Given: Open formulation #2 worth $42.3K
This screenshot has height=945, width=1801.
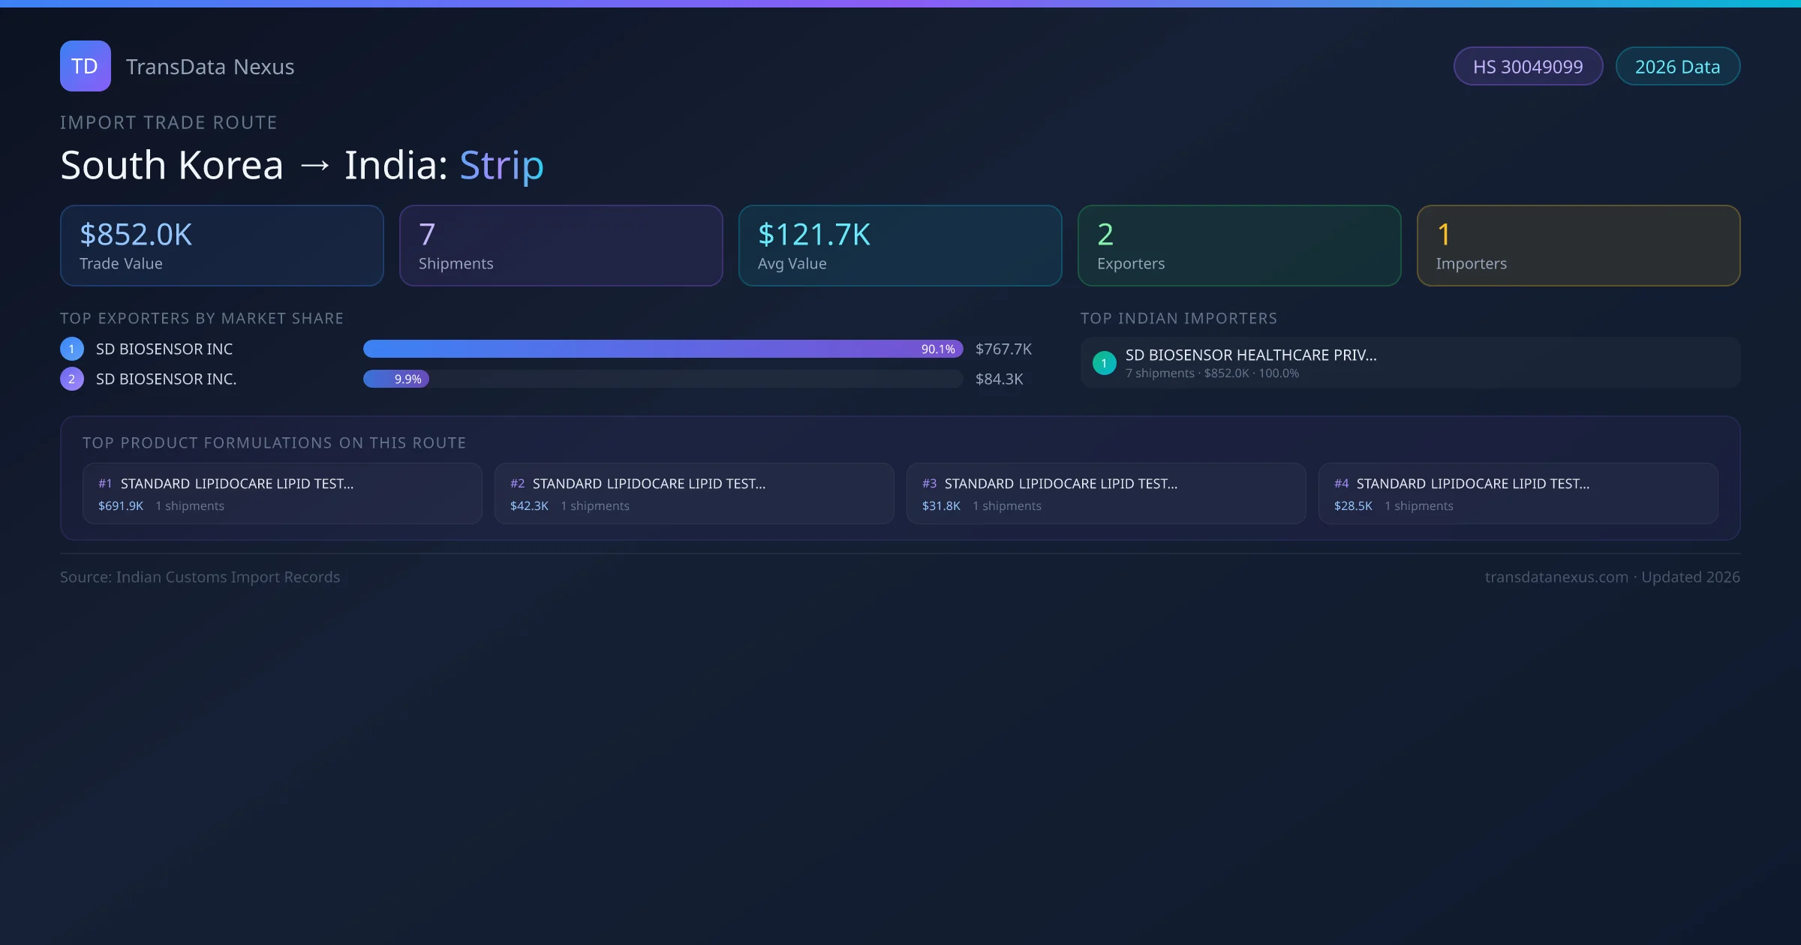Looking at the screenshot, I should tap(694, 493).
